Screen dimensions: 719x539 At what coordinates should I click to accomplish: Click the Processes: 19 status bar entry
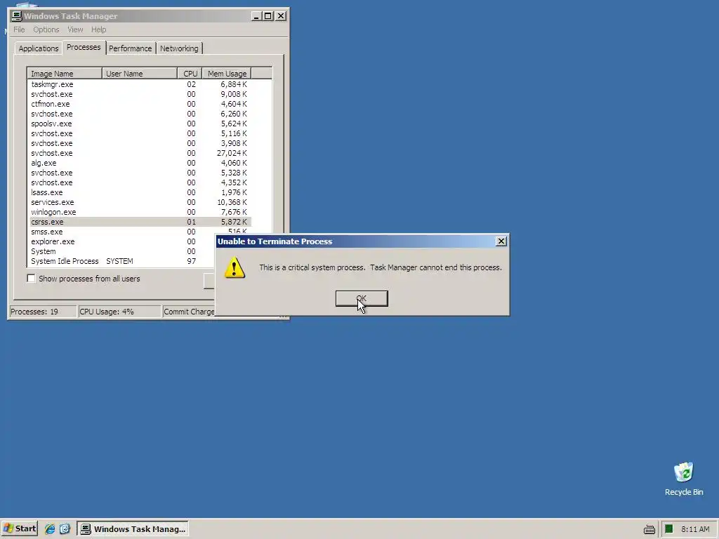click(43, 312)
